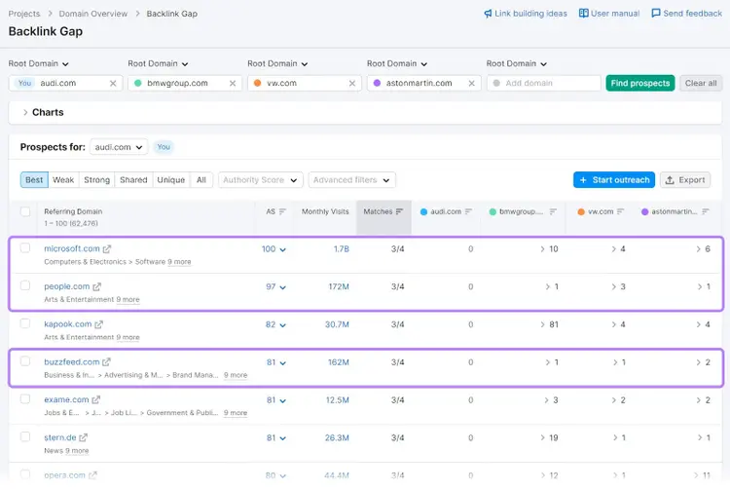This screenshot has width=730, height=490.
Task: Open kapook.com external link icon
Action: 98,324
